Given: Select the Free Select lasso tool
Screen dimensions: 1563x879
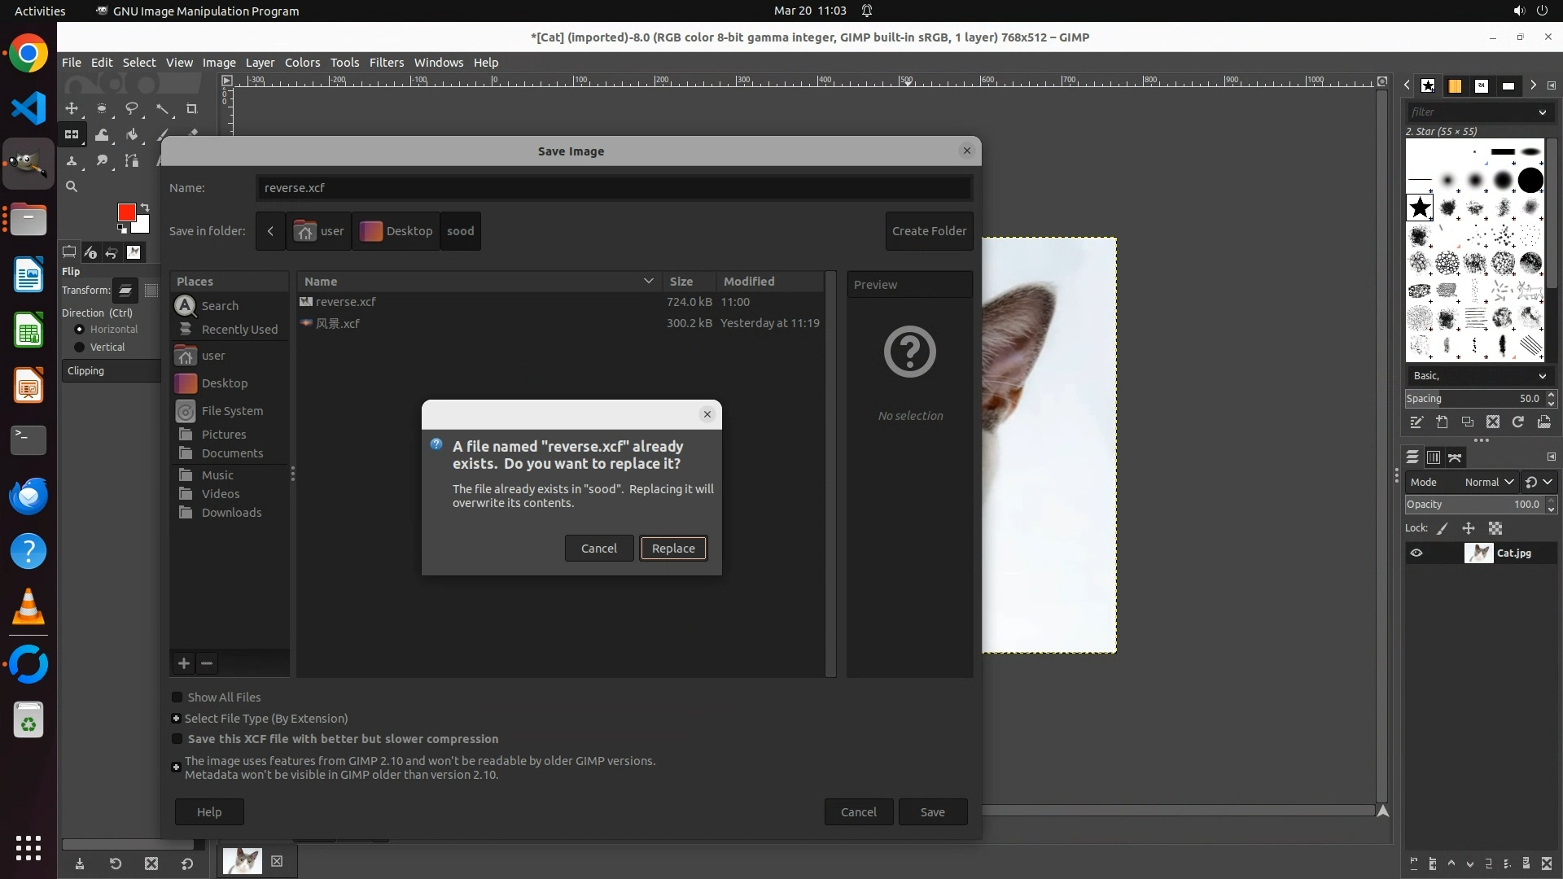Looking at the screenshot, I should [x=131, y=108].
